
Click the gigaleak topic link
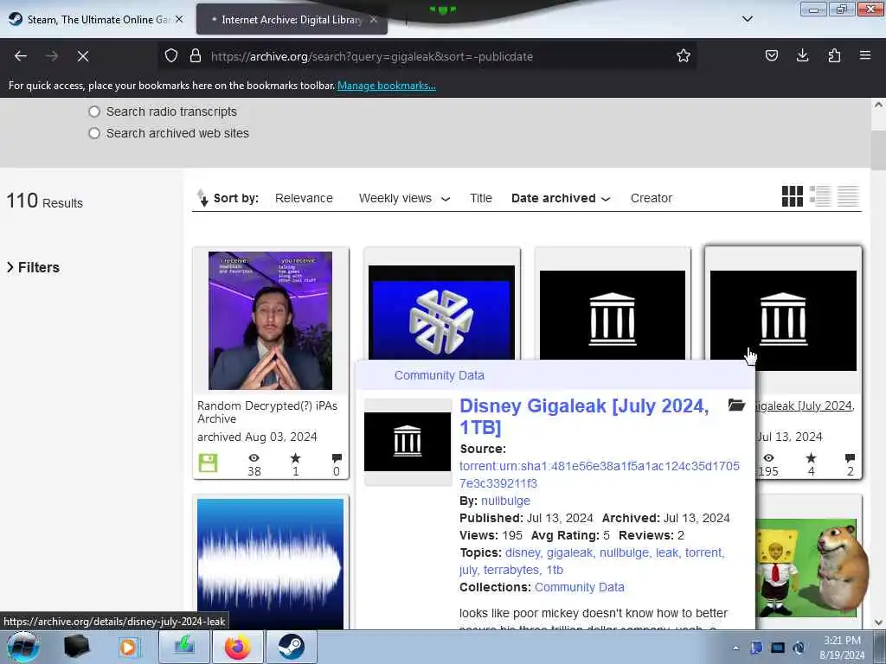571,552
